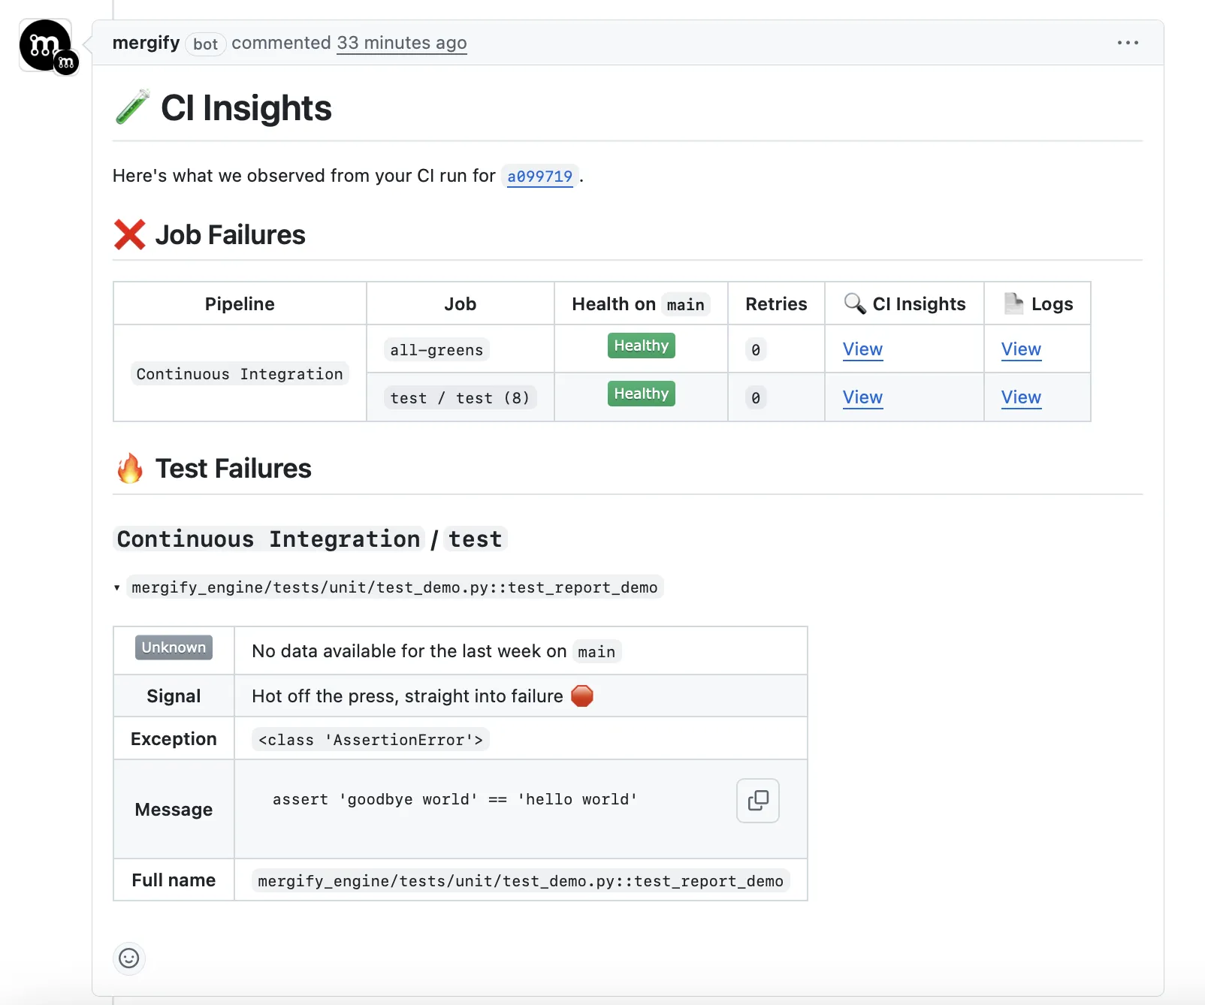Click the red X Job Failures icon
The image size is (1205, 1005).
[129, 235]
